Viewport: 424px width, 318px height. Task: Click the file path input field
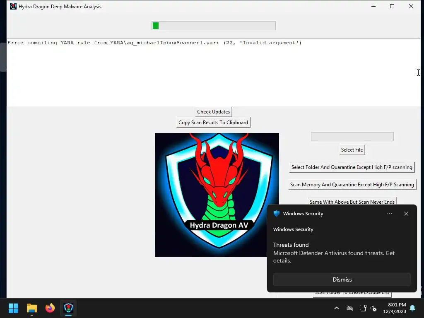(352, 137)
